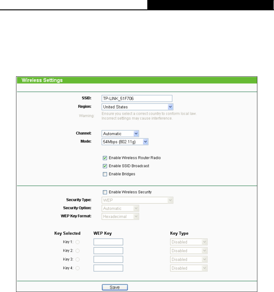274x292 pixels.
Task: Toggle the Enable SSID Broadcast checkbox
Action: point(105,166)
